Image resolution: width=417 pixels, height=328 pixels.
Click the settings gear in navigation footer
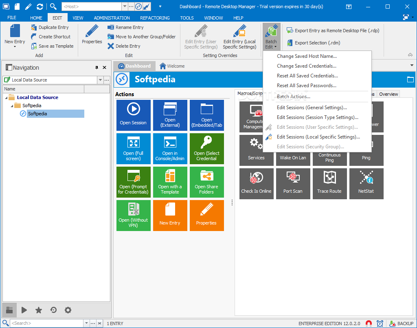pos(68,310)
